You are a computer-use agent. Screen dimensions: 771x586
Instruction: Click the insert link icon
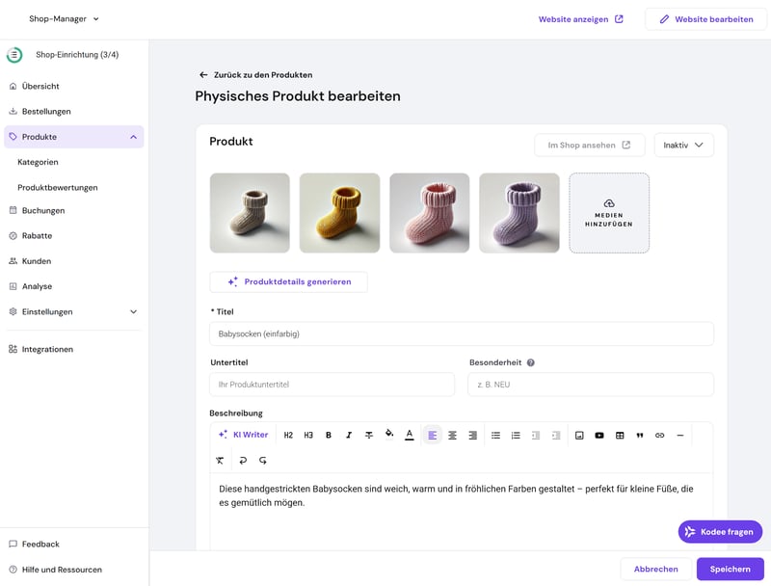tap(660, 436)
